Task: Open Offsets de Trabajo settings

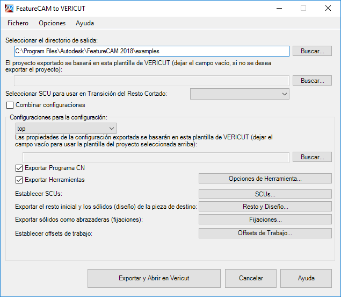Action: [265, 233]
